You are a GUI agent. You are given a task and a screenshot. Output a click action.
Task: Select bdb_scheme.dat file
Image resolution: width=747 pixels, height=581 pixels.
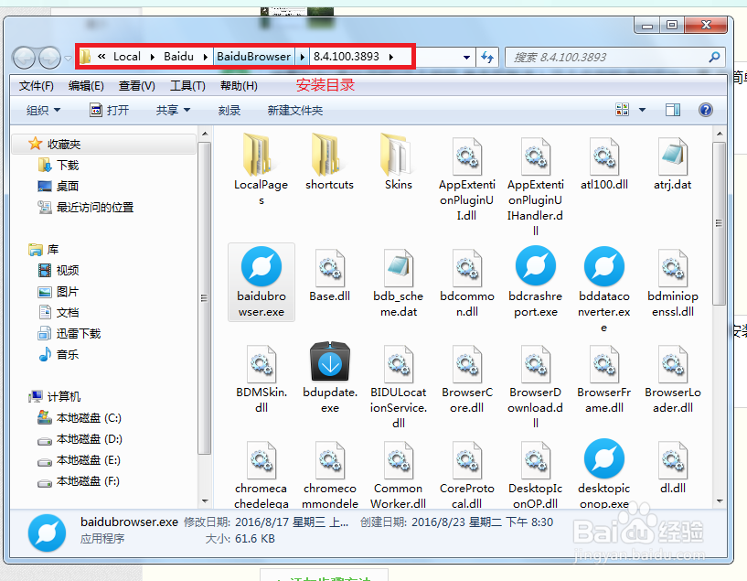[x=398, y=283]
